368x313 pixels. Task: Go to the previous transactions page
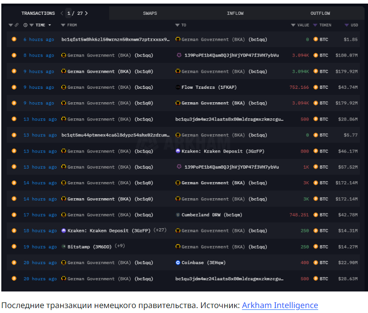click(x=62, y=13)
